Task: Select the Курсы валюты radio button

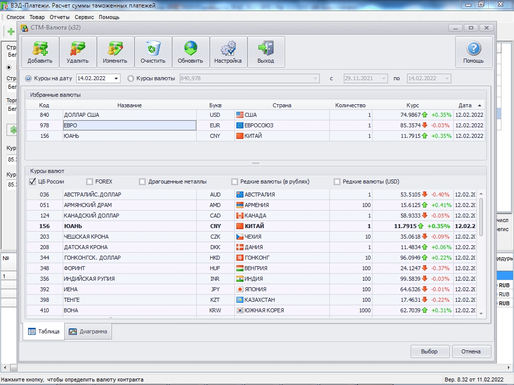Action: click(131, 79)
